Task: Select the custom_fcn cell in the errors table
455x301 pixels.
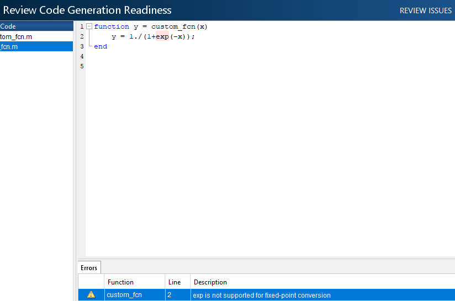Action: coord(135,294)
